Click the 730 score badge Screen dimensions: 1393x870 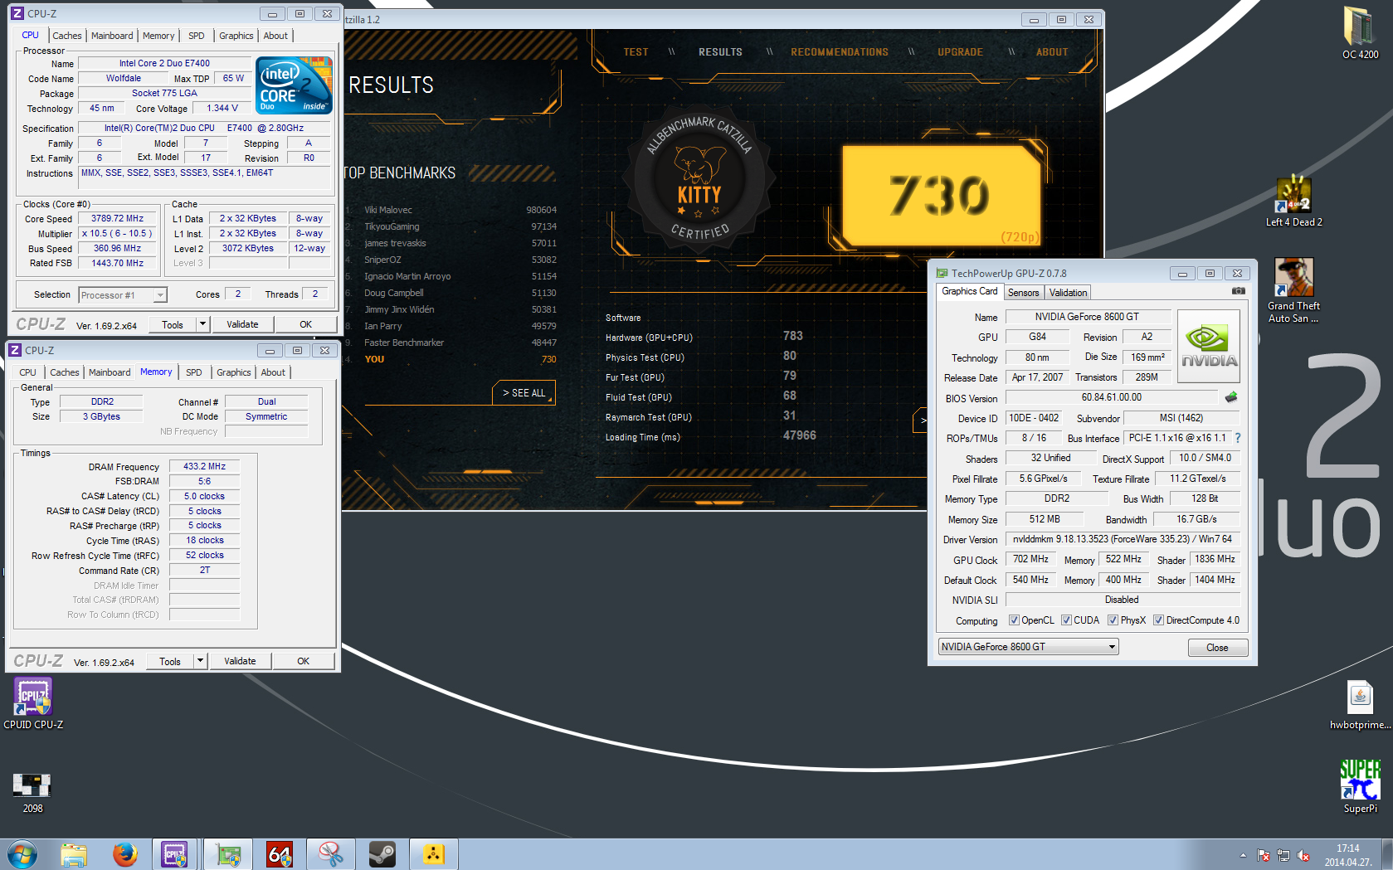[941, 196]
